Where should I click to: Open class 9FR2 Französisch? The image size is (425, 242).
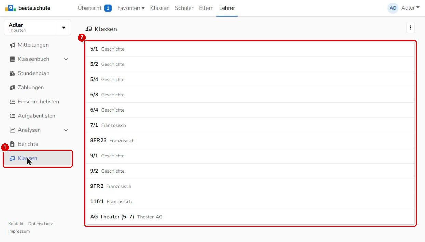point(250,186)
